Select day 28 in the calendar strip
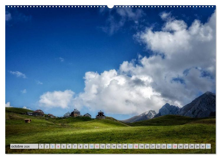The width and height of the screenshot is (221, 159). 192,146
